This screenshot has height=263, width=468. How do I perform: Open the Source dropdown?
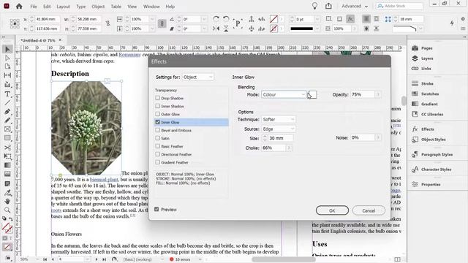[279, 129]
